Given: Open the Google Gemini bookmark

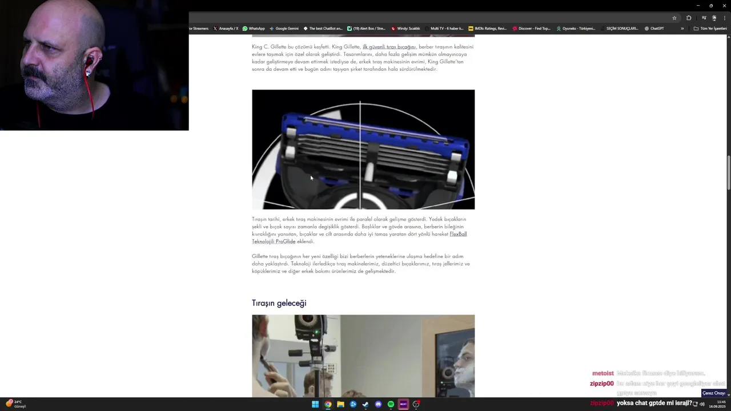Looking at the screenshot, I should click(x=284, y=29).
